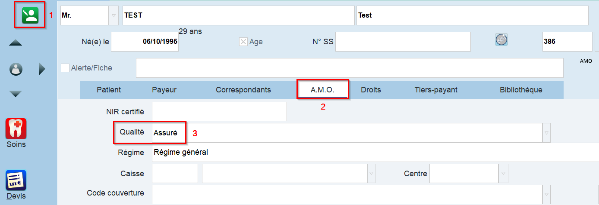
Task: Open the Devis estimate icon
Action: pyautogui.click(x=16, y=181)
